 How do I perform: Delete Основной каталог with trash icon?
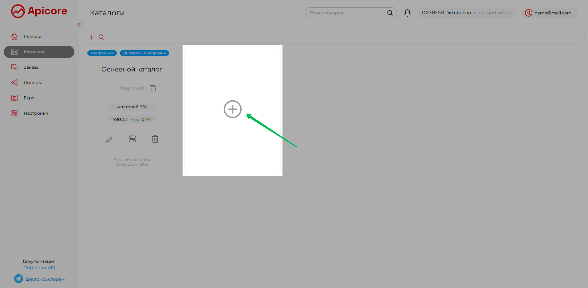(155, 139)
